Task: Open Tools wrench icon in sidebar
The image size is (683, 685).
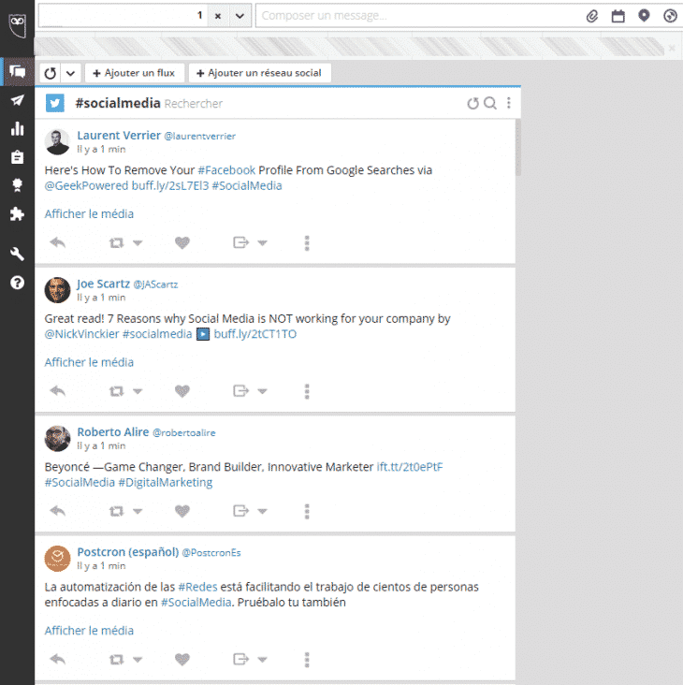Action: click(x=17, y=254)
